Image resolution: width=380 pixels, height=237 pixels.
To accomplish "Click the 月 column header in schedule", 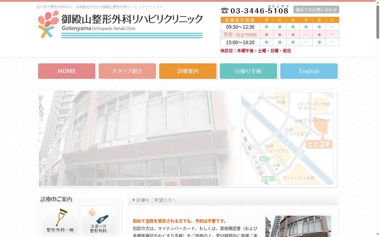I will point(267,20).
